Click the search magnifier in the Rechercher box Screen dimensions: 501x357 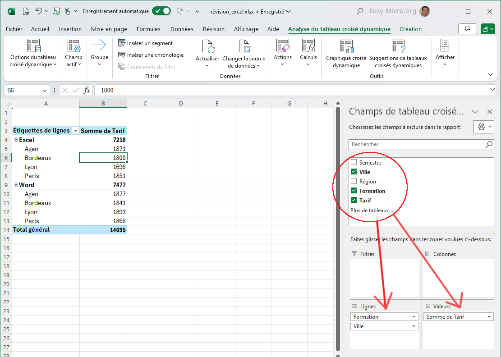(489, 144)
